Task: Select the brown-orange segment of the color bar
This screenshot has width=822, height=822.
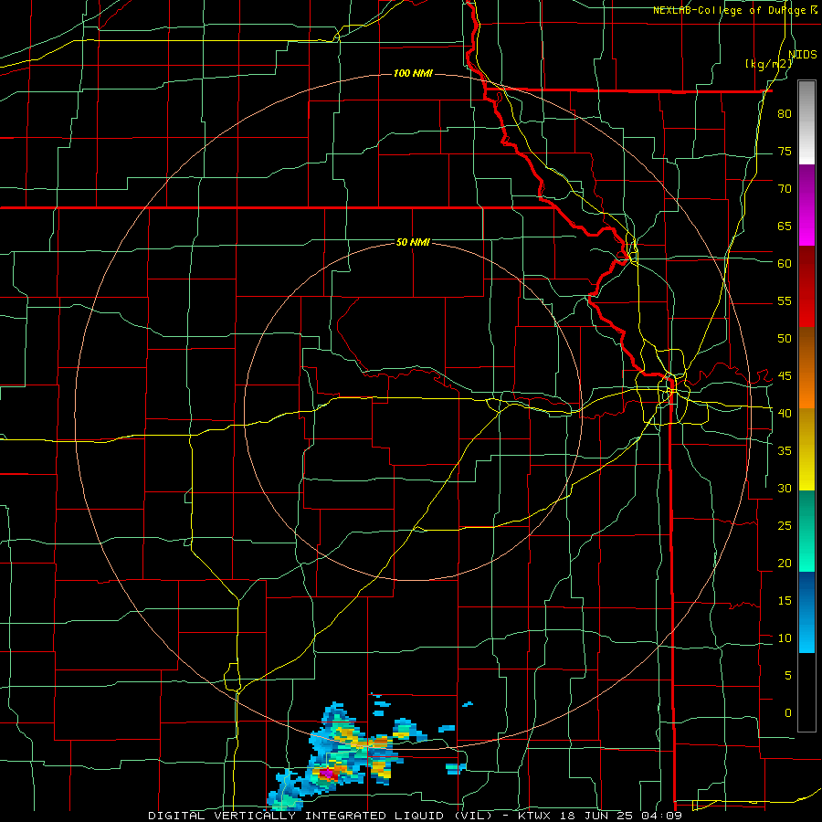Action: pos(806,368)
